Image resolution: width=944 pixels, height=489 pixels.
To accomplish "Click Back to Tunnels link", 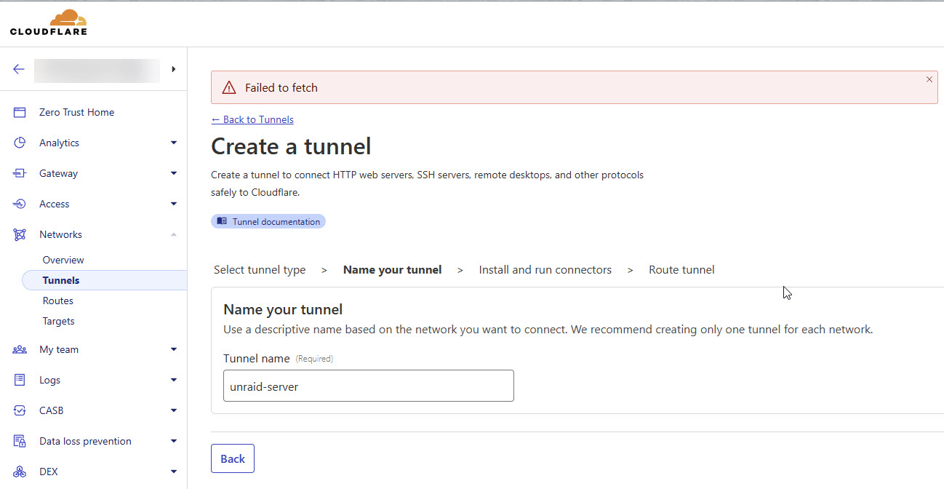I will coord(252,119).
